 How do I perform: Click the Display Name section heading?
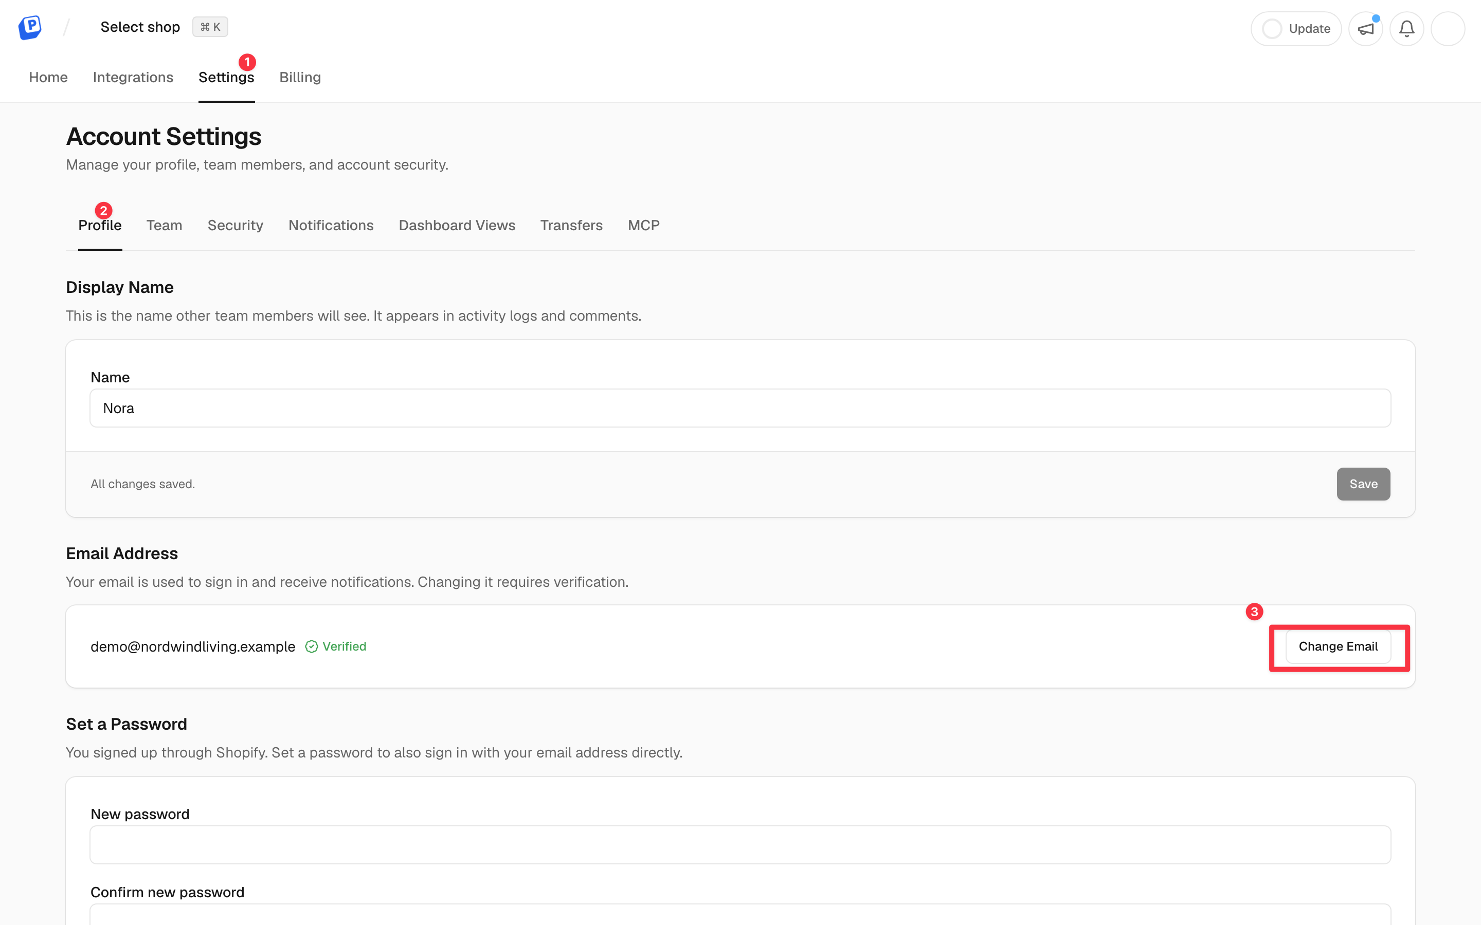tap(119, 288)
